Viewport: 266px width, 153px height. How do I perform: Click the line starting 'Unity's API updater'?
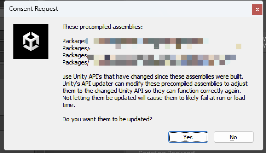155,84
